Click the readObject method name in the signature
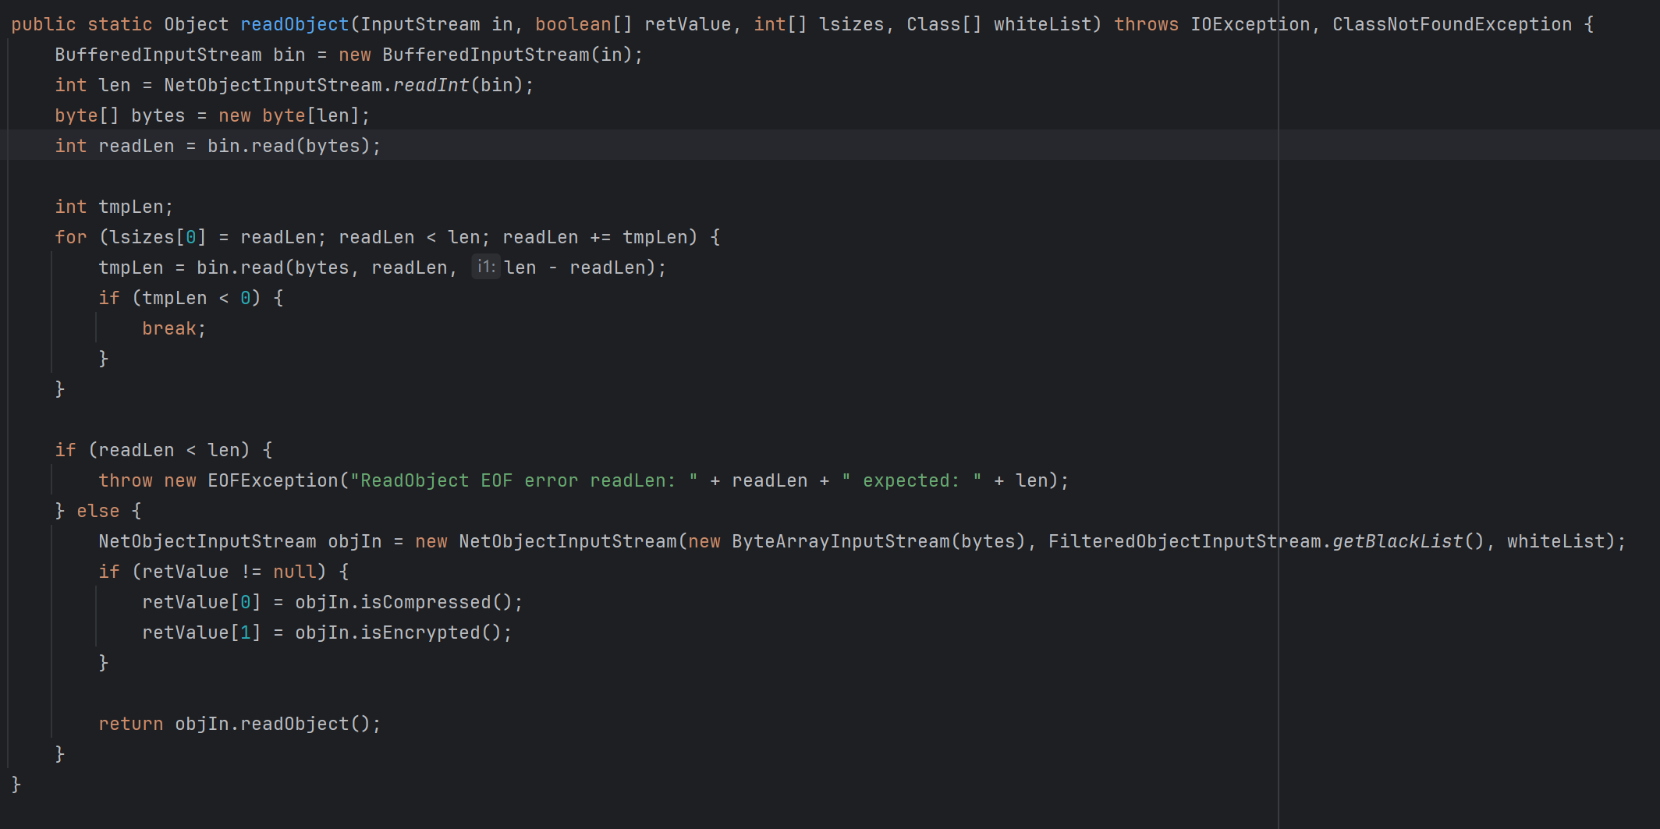Screen dimensions: 1660x829 coord(294,24)
